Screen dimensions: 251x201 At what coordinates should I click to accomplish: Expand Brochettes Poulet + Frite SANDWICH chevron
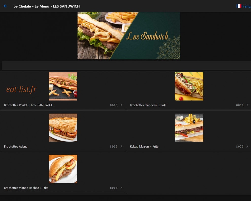[121, 105]
